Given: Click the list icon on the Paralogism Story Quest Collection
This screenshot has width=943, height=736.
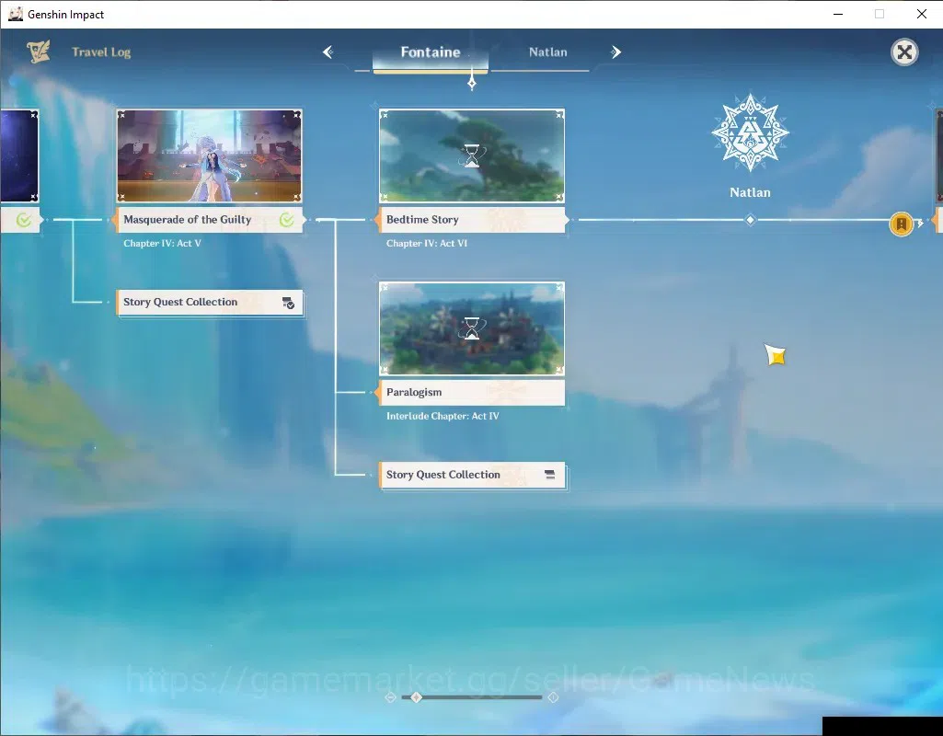Looking at the screenshot, I should (x=549, y=475).
